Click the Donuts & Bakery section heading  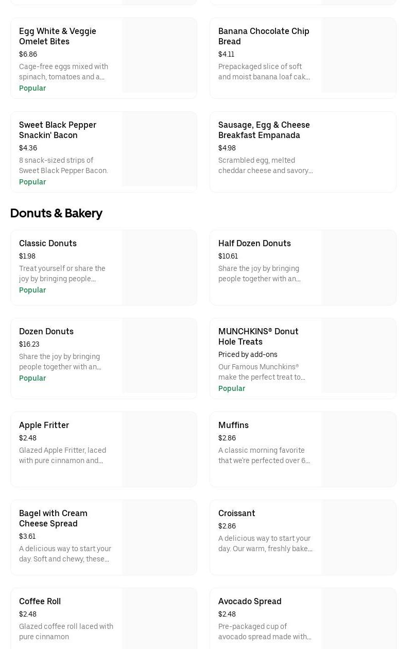[x=56, y=213]
